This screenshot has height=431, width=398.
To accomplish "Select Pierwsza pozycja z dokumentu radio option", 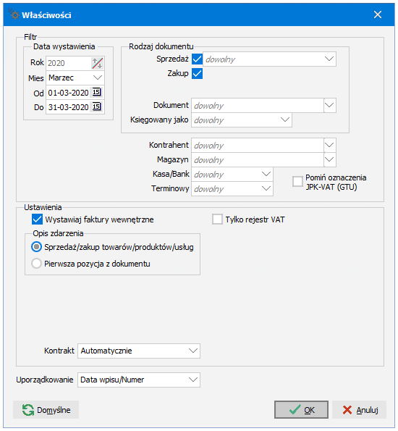I will pyautogui.click(x=36, y=264).
